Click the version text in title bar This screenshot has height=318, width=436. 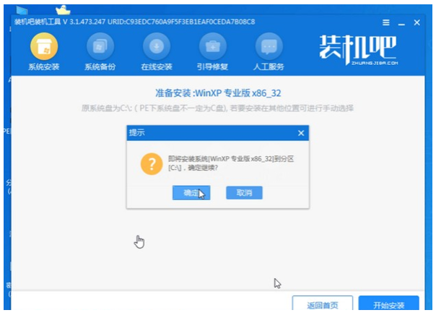pos(134,22)
